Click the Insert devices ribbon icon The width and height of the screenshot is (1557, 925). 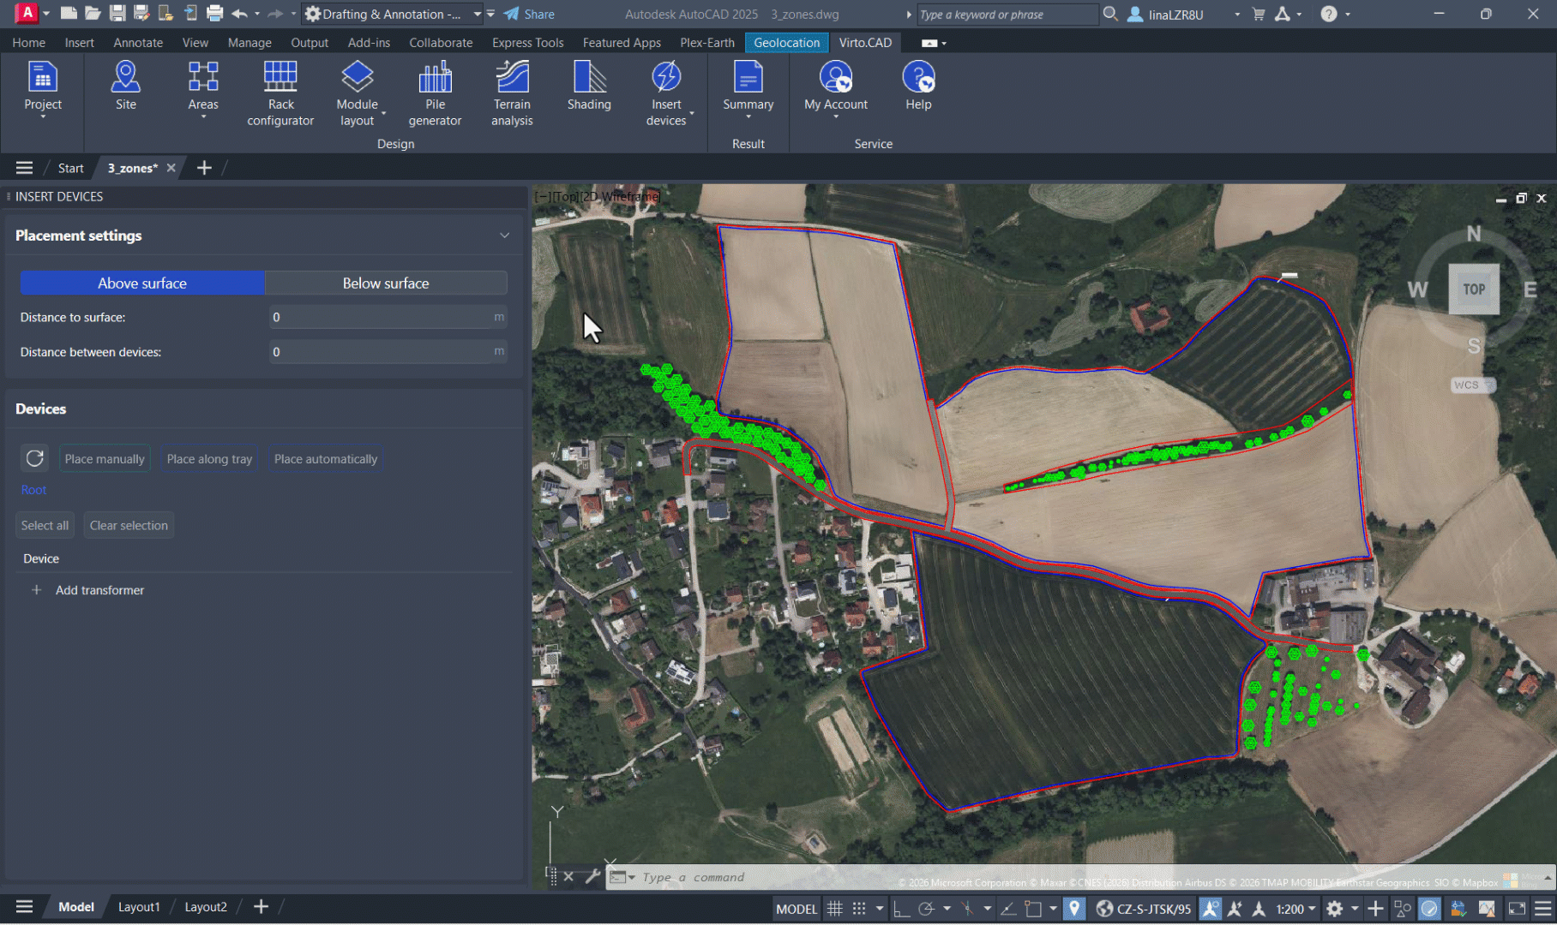666,77
